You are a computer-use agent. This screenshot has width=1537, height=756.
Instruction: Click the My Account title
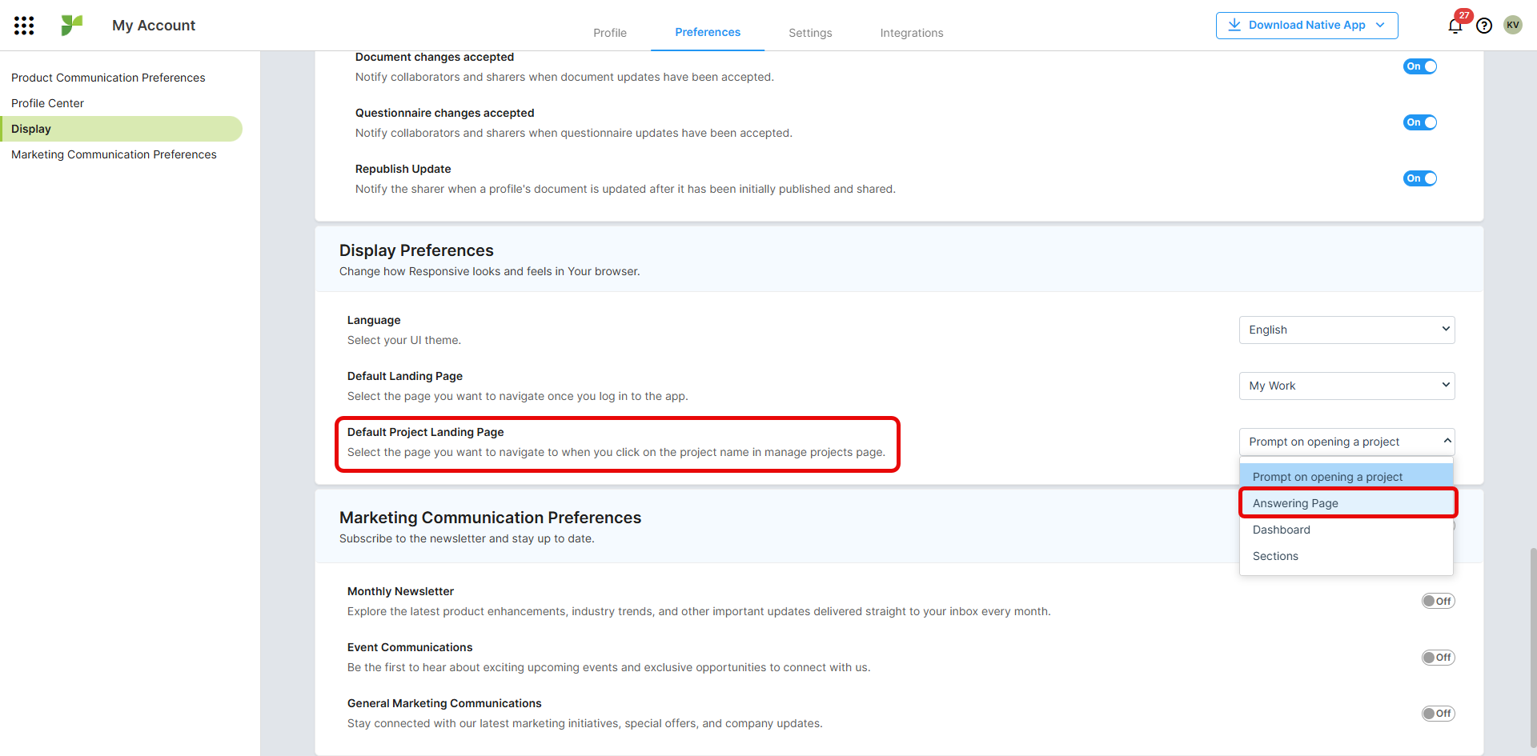154,26
